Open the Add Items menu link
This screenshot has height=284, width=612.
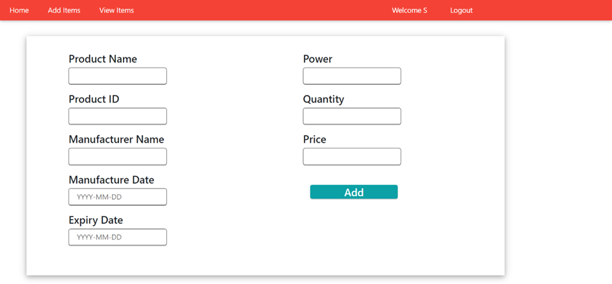point(64,10)
